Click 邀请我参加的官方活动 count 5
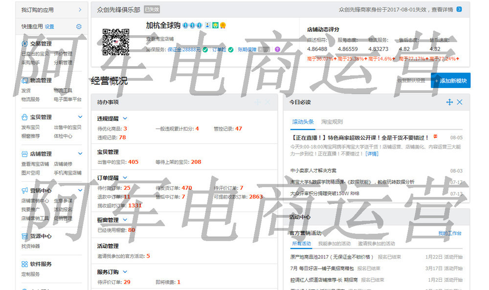 148,256
